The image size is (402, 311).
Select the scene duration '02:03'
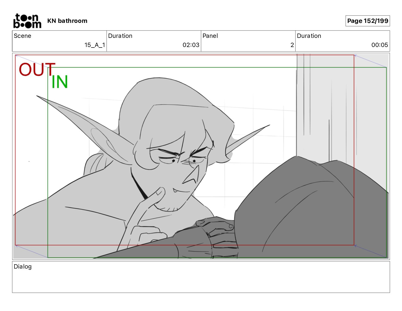[x=191, y=45]
